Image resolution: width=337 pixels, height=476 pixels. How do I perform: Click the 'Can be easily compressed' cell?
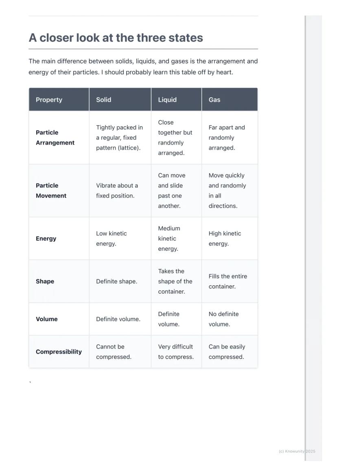click(x=227, y=352)
